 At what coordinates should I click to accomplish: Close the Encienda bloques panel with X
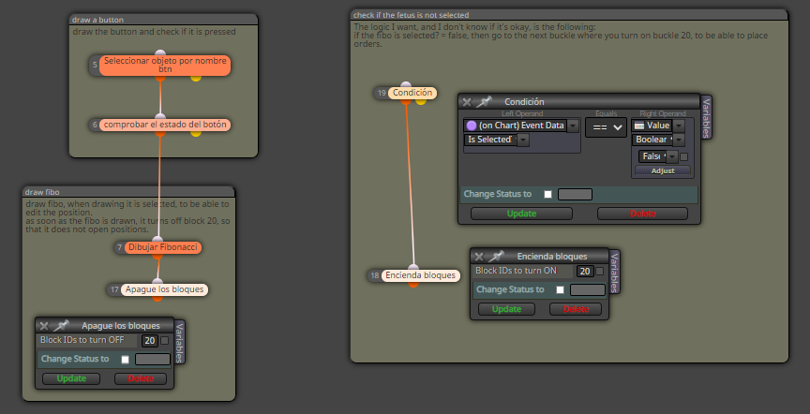[479, 257]
